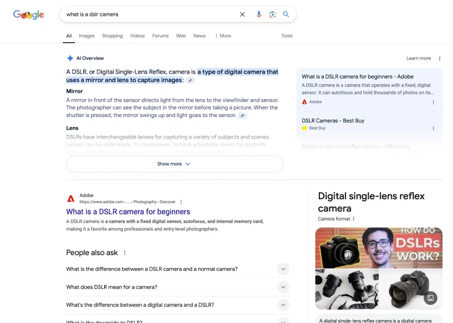The width and height of the screenshot is (453, 323).
Task: Click the 'Adobe' site name above result
Action: click(x=87, y=195)
